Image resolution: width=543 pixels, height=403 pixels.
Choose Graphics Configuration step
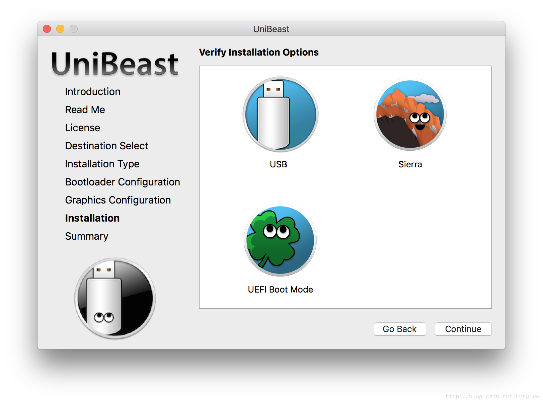tap(118, 200)
